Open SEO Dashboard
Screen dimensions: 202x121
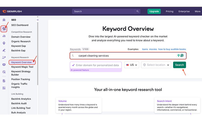click(x=20, y=25)
